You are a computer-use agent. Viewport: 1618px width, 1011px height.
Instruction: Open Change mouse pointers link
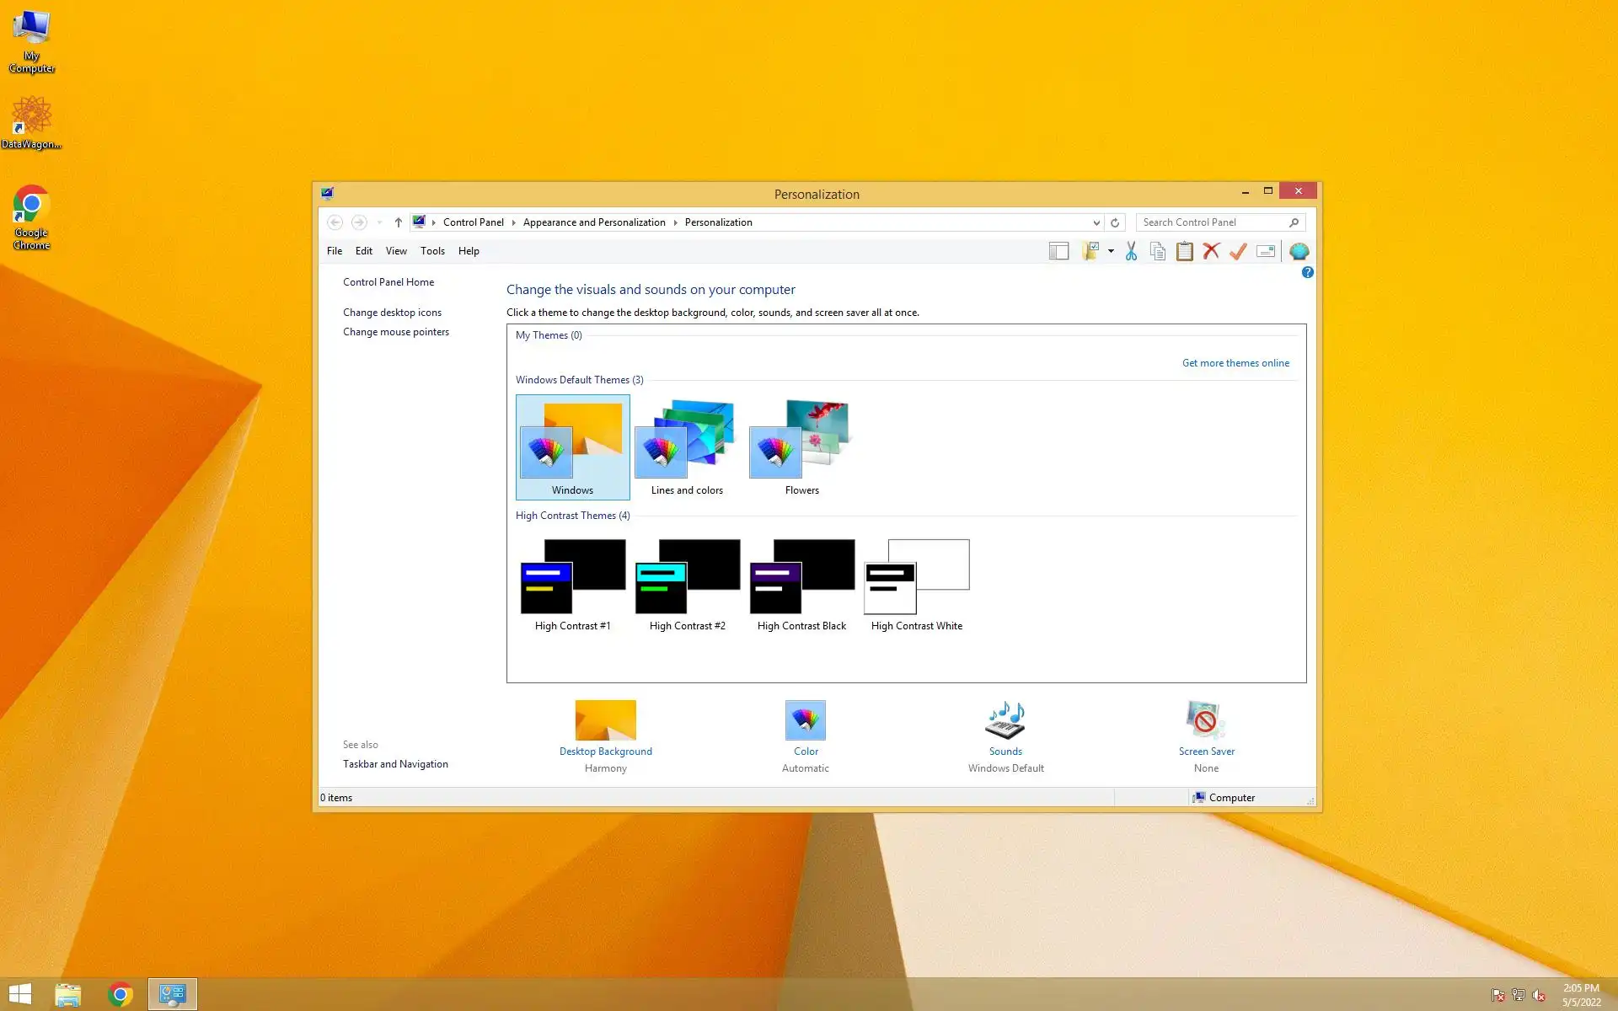click(x=395, y=332)
